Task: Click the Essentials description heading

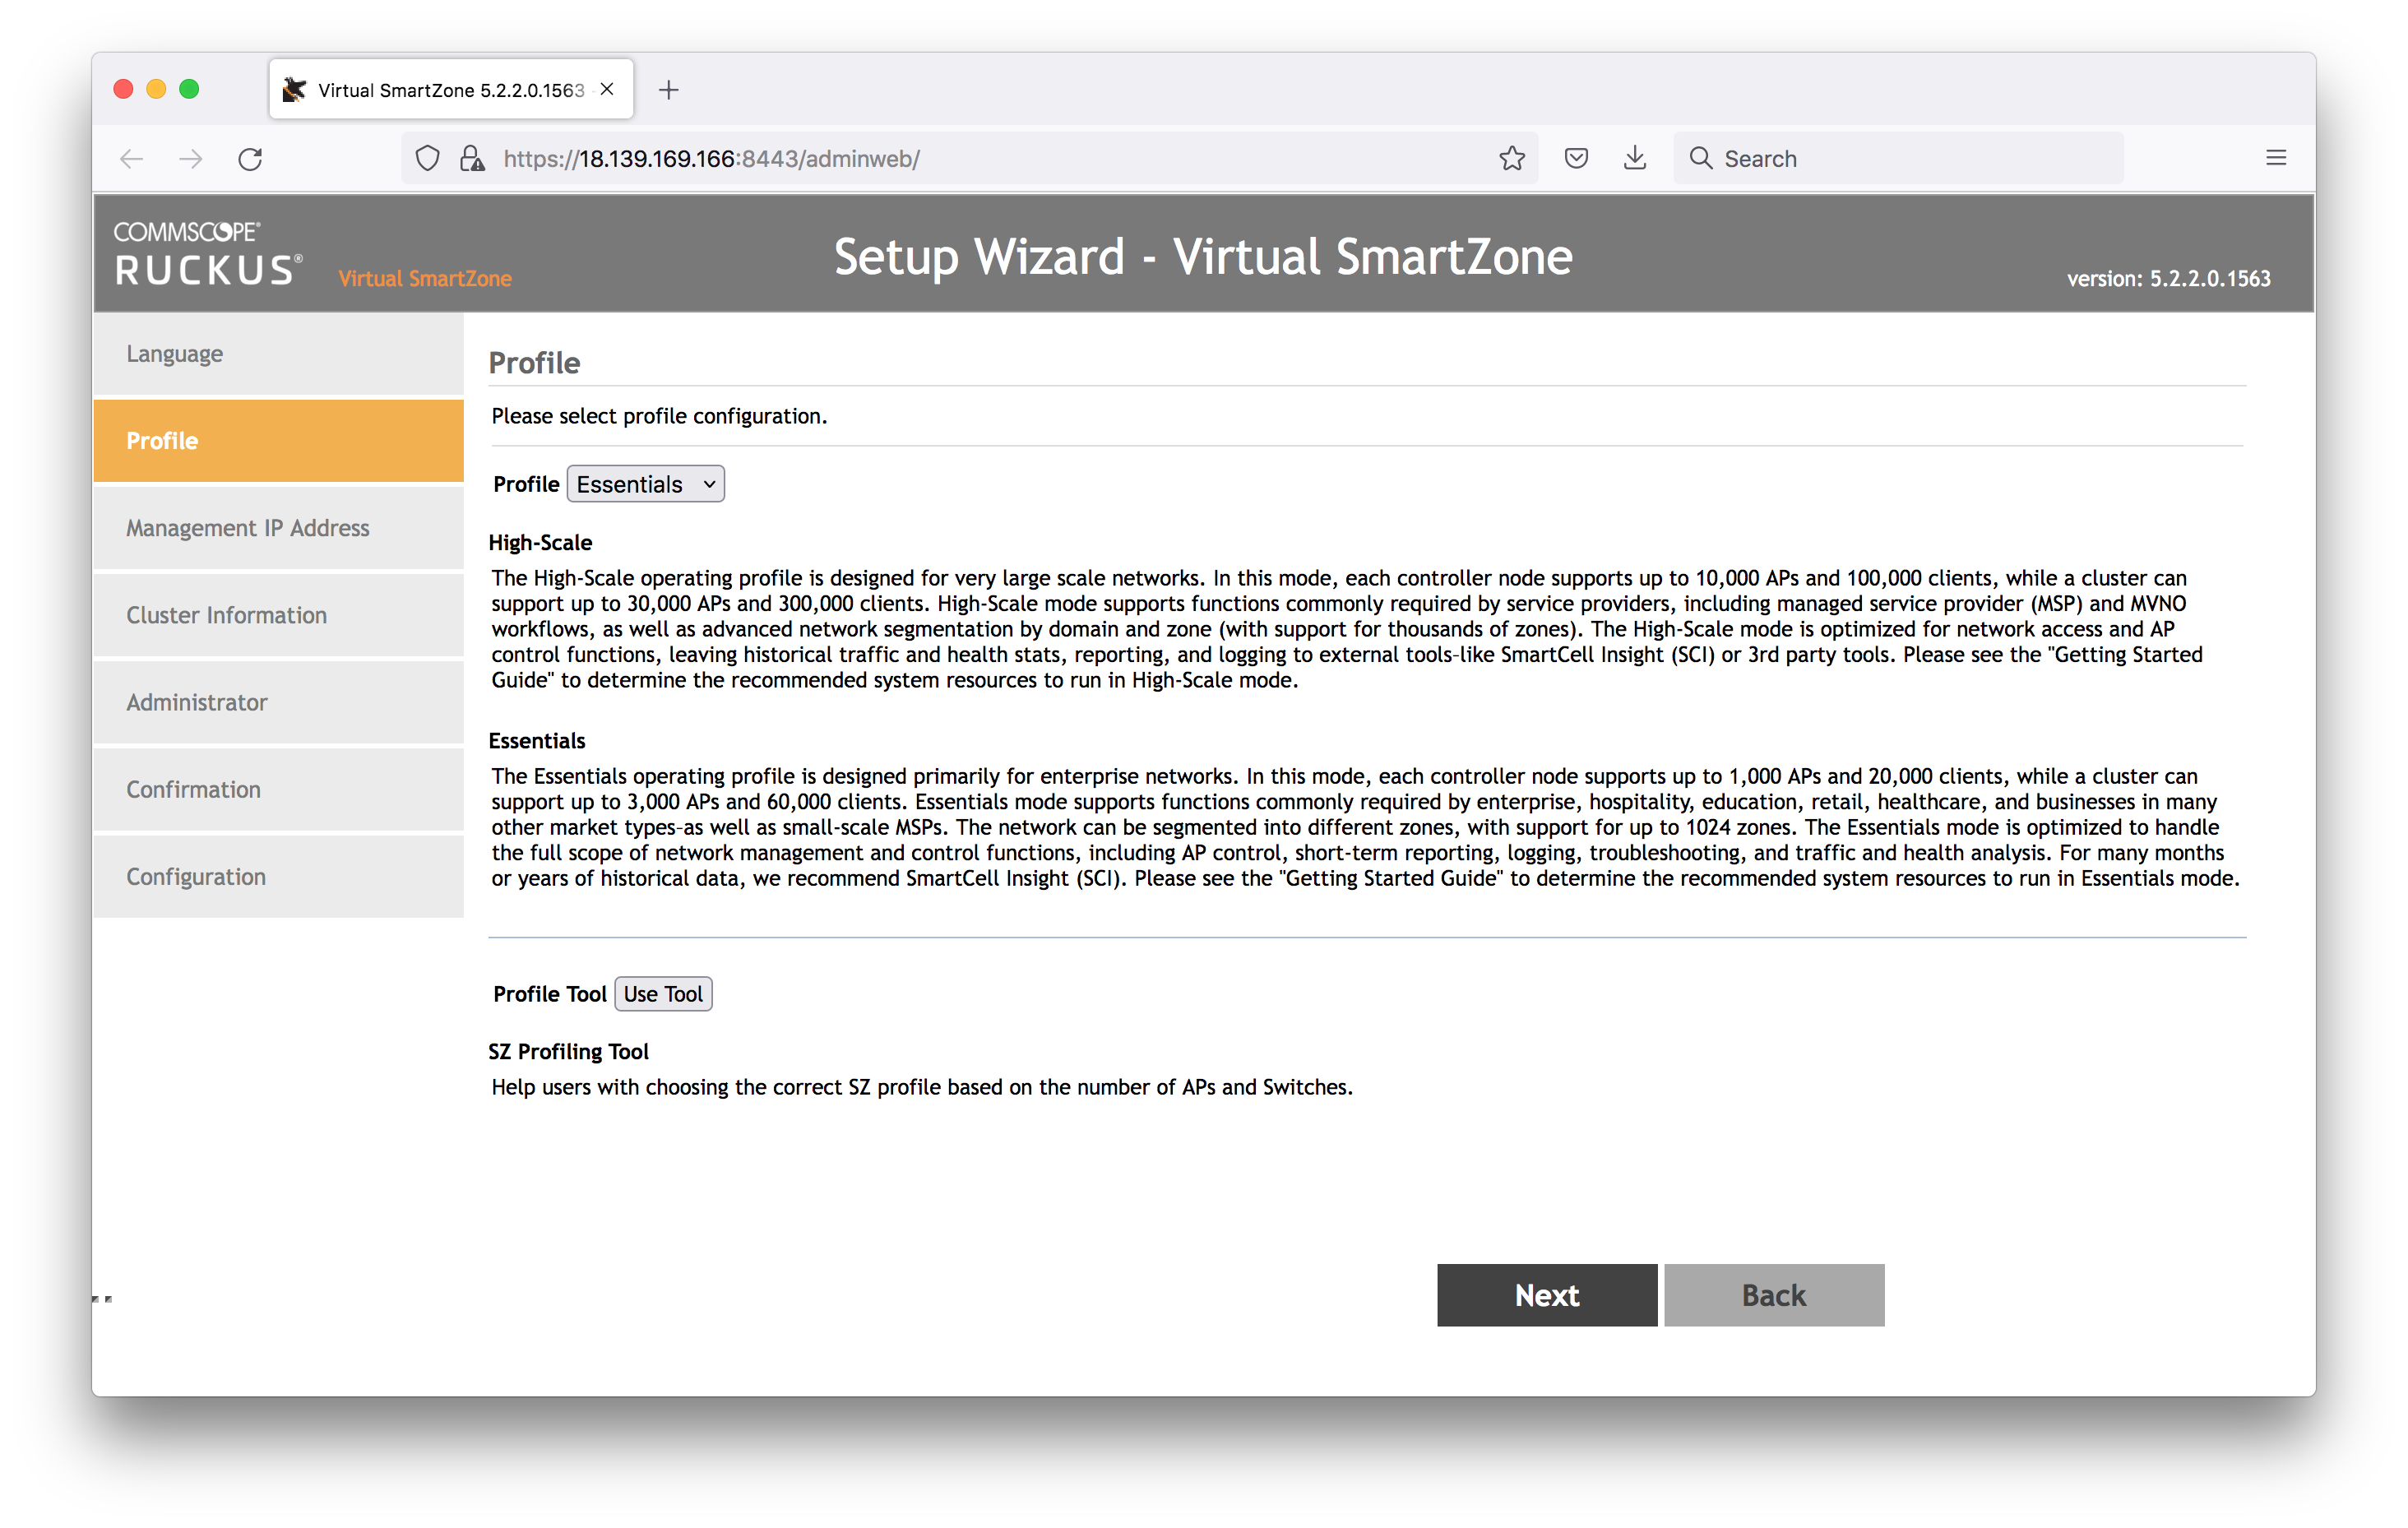Action: pyautogui.click(x=537, y=740)
